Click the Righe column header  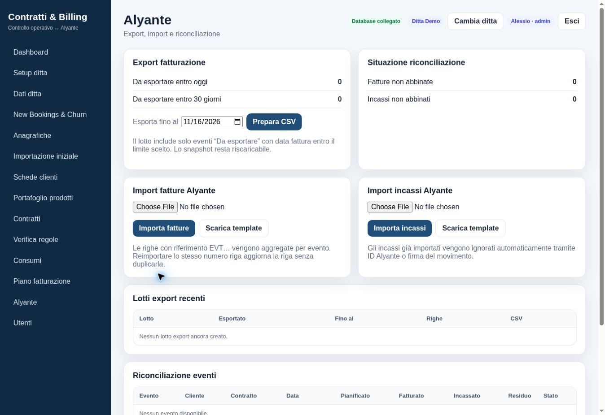point(434,319)
